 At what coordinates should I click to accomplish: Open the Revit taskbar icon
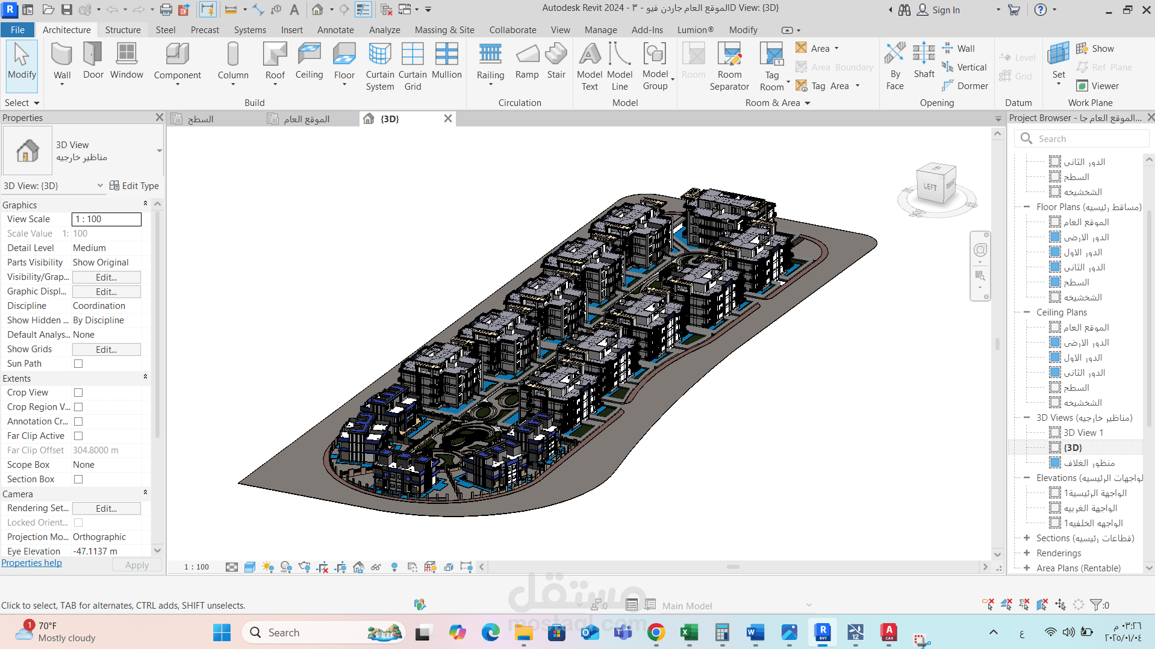(823, 632)
